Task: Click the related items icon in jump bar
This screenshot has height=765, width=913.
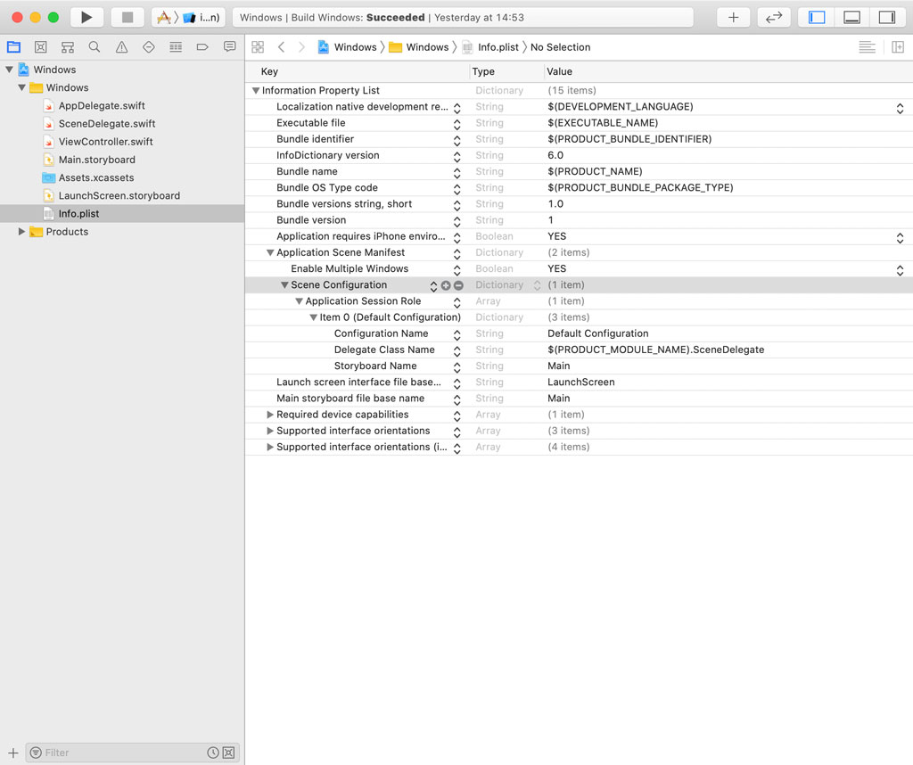Action: (x=258, y=46)
